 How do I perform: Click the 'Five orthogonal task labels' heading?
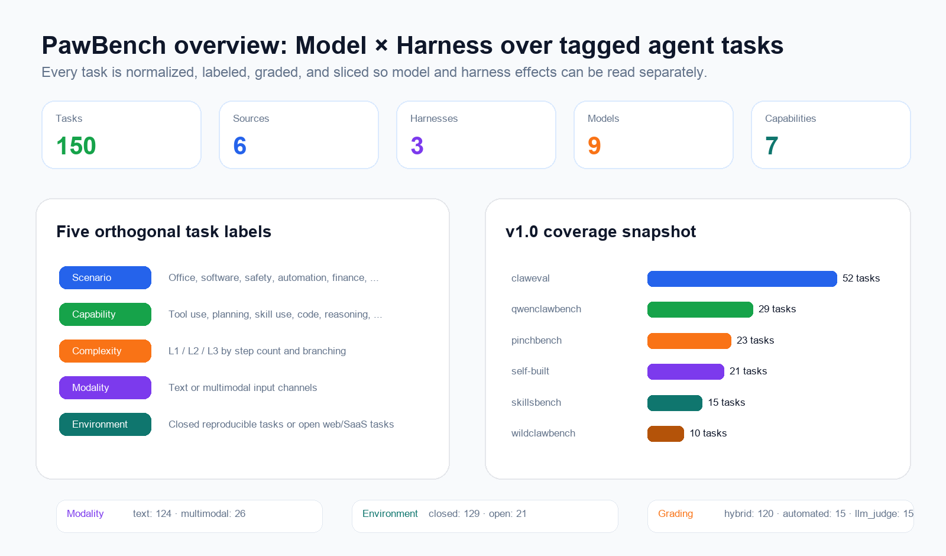[x=164, y=231]
